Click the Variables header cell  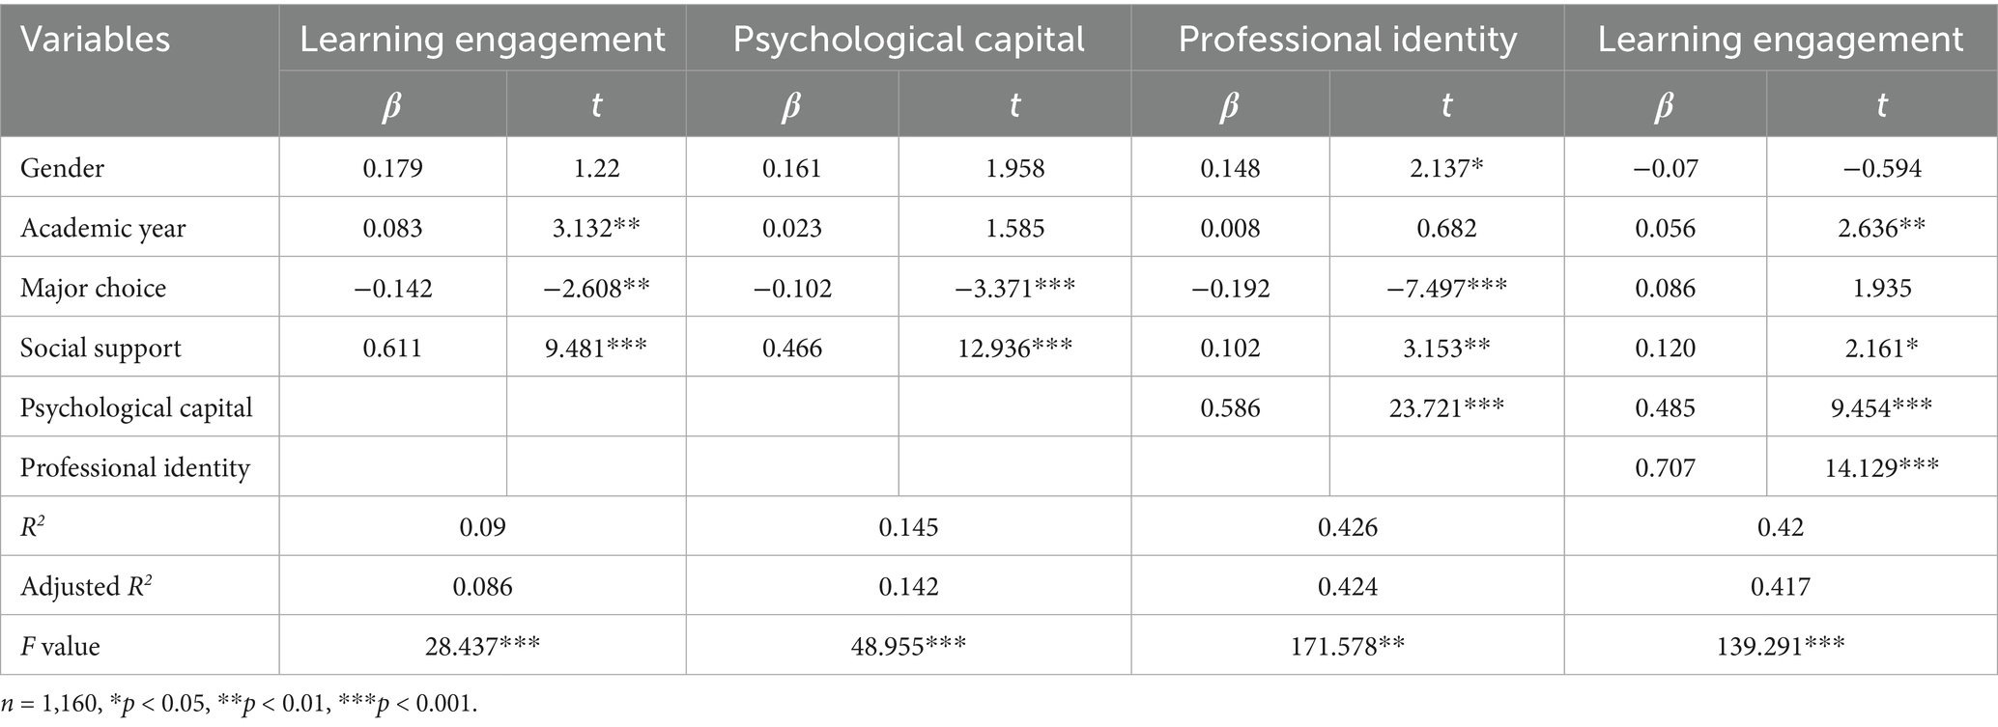95,40
